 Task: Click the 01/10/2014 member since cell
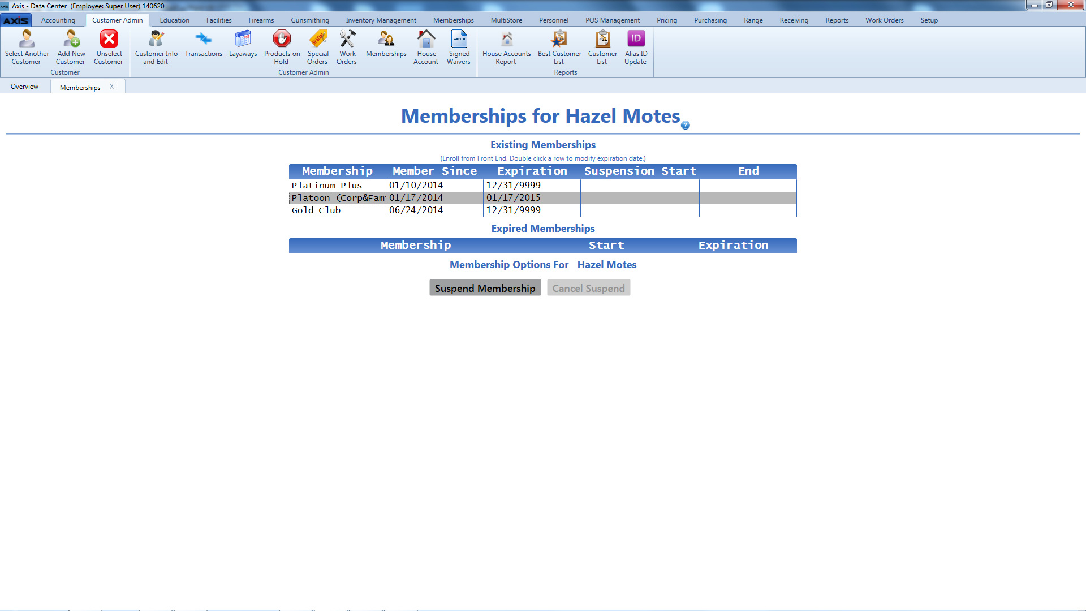(434, 186)
